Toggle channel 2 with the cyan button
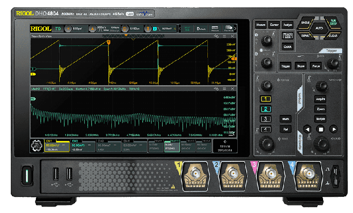Viewport: 353px width, 213px height. pyautogui.click(x=265, y=109)
